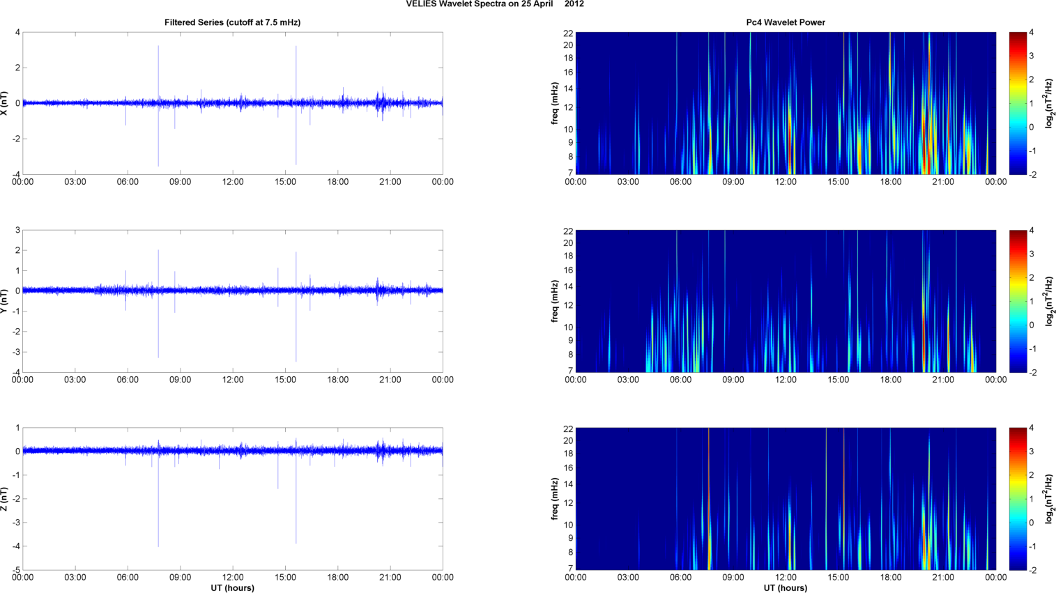Click UT (hours) label under bottom spectrogram

pyautogui.click(x=785, y=588)
